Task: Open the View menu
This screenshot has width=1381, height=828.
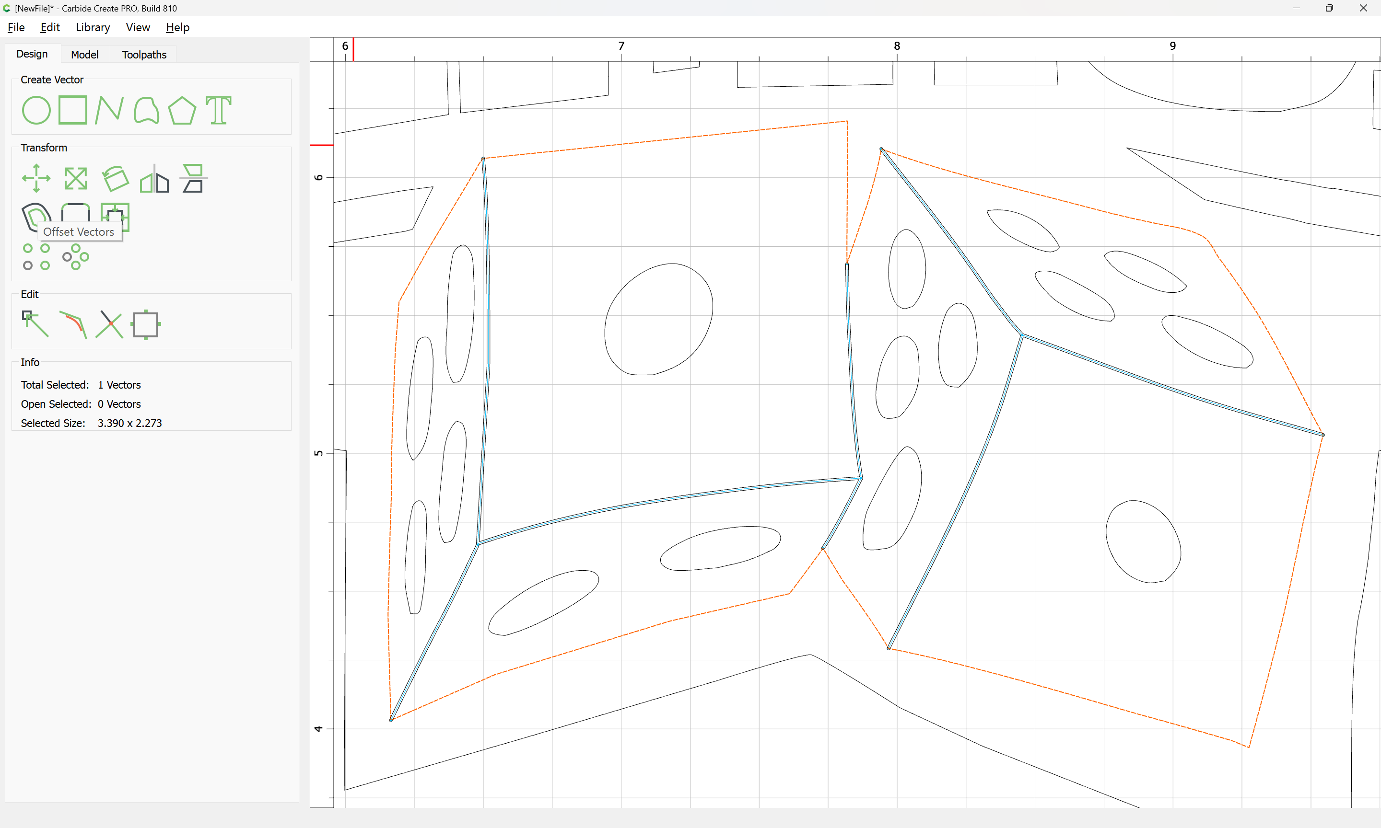Action: click(138, 27)
